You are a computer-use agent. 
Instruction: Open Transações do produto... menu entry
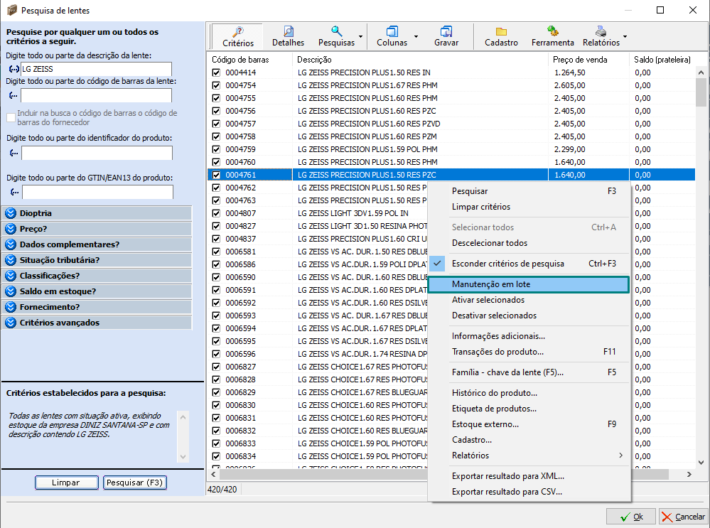click(529, 352)
